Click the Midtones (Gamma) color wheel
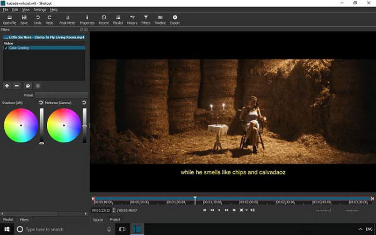 (64, 126)
